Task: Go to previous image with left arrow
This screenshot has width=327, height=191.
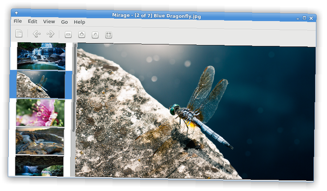Action: (x=37, y=34)
